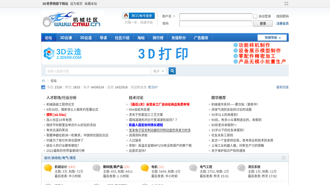Image resolution: width=330 pixels, height=185 pixels.
Task: Open the 充值积分 navigation tab
Action: 179,38
